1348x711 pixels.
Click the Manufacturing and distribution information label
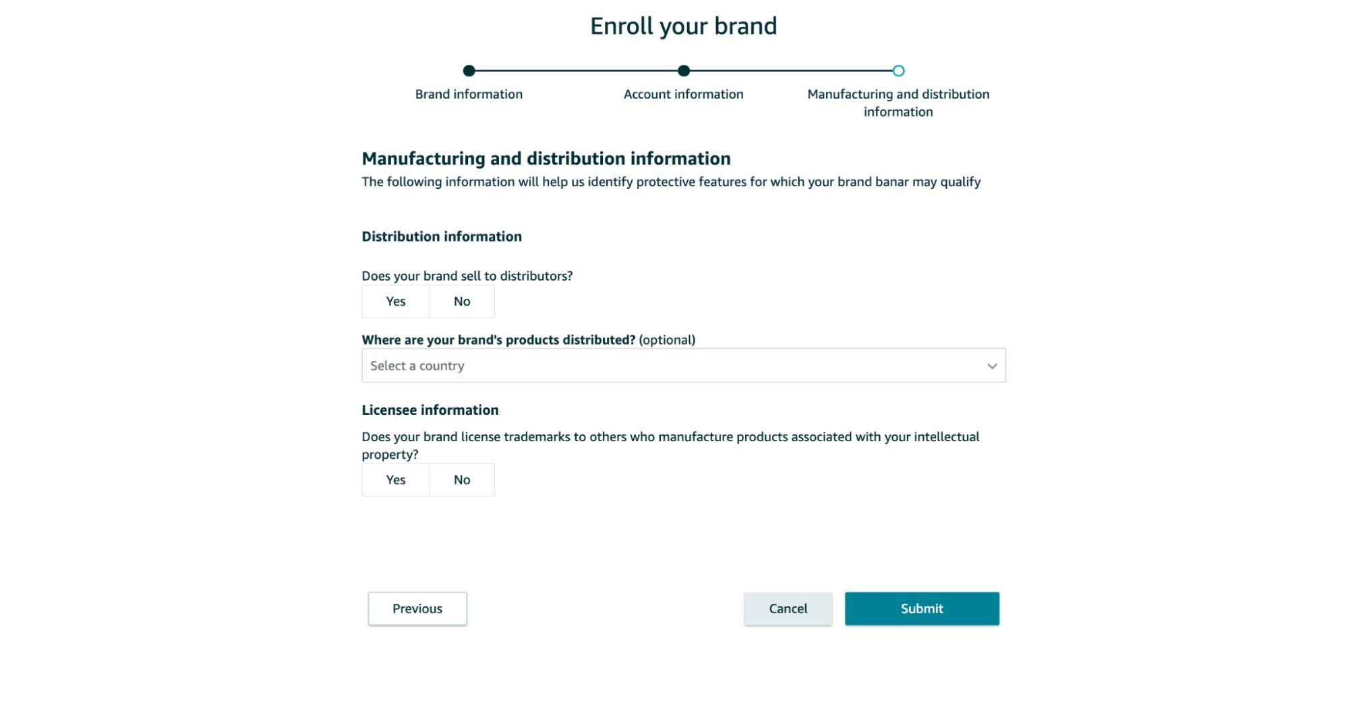point(898,103)
